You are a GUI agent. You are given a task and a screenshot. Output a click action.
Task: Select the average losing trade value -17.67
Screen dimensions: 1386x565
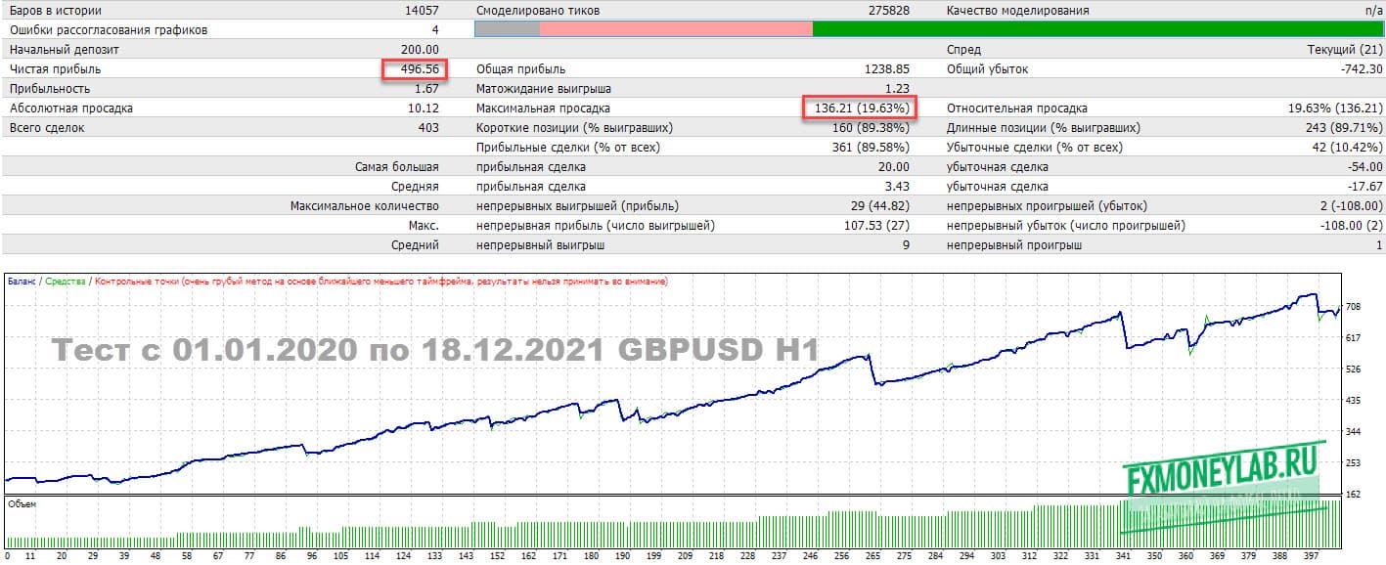coord(1364,187)
